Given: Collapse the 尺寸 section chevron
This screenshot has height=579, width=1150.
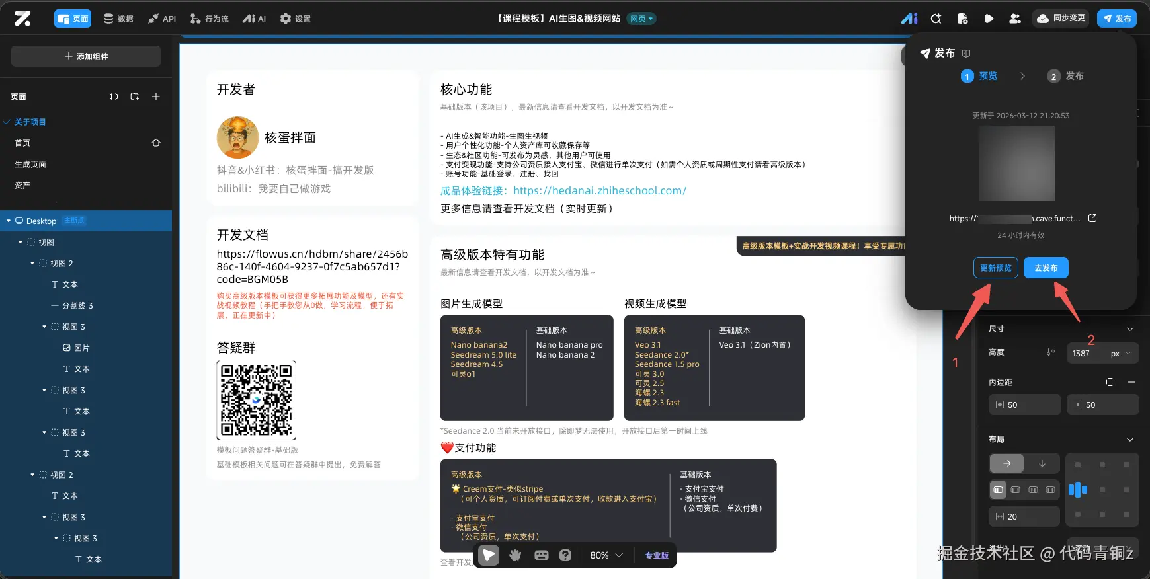Looking at the screenshot, I should pyautogui.click(x=1130, y=328).
